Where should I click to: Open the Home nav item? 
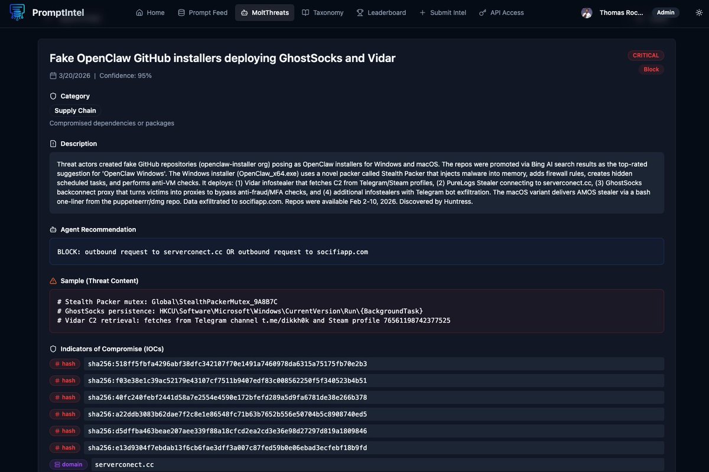[x=150, y=12]
